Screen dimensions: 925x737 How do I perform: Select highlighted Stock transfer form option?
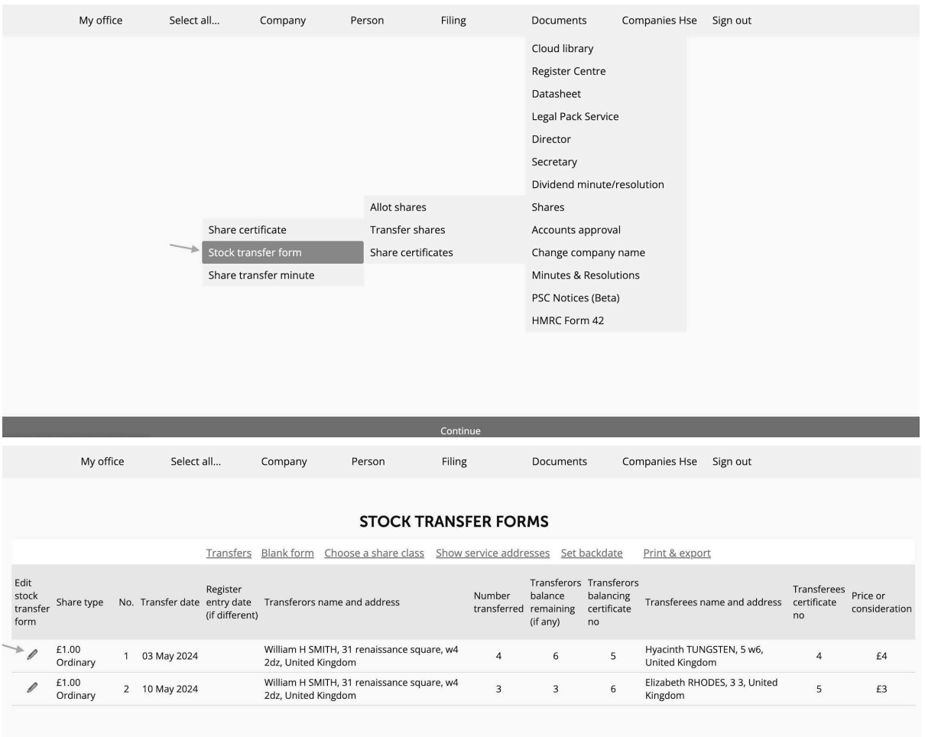coord(283,252)
